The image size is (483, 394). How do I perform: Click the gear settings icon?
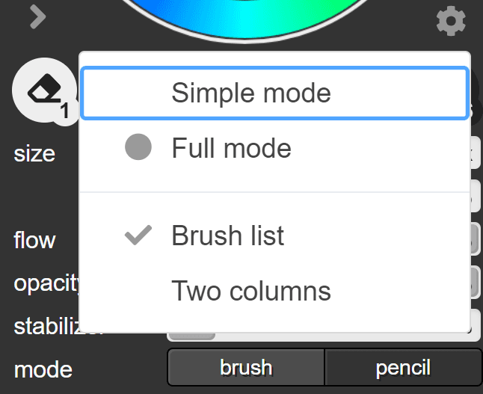click(451, 21)
